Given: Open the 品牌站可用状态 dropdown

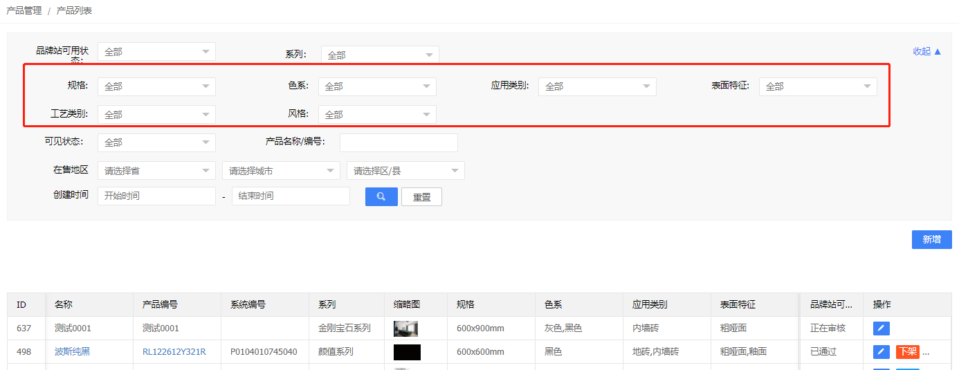Looking at the screenshot, I should point(156,52).
